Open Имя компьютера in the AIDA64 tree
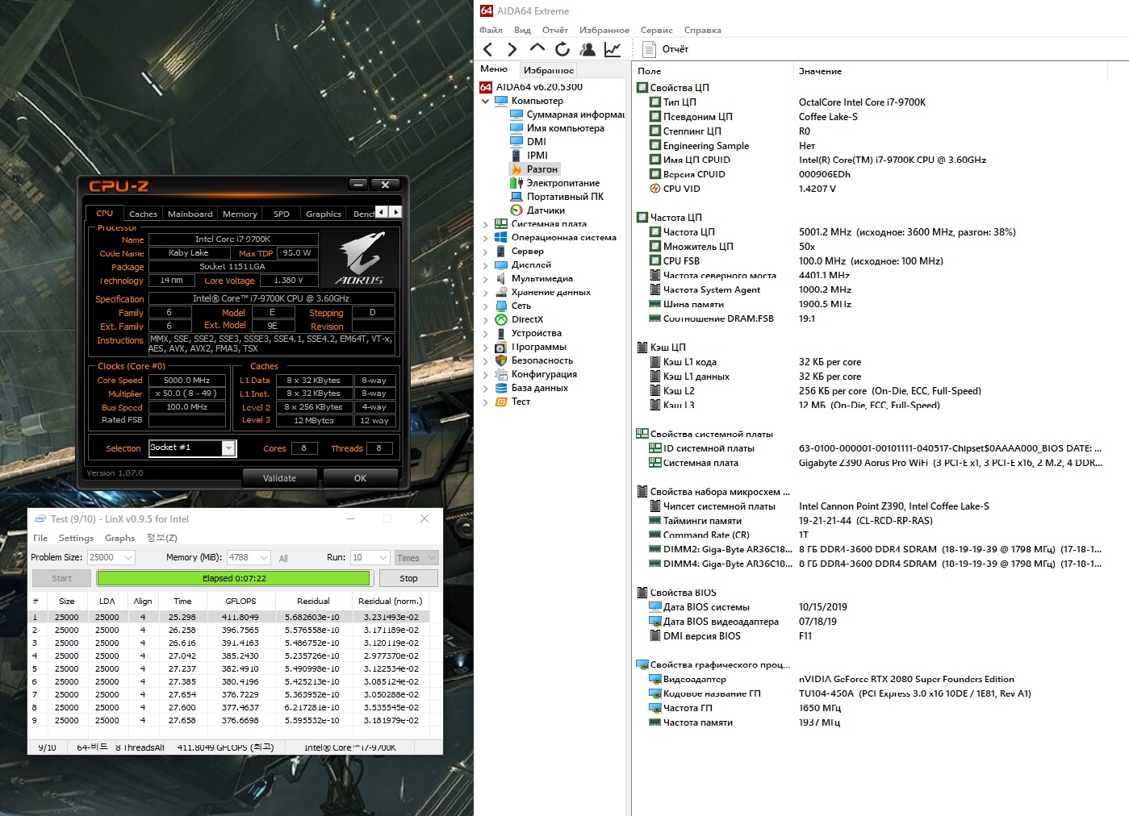The width and height of the screenshot is (1129, 816). 557,128
